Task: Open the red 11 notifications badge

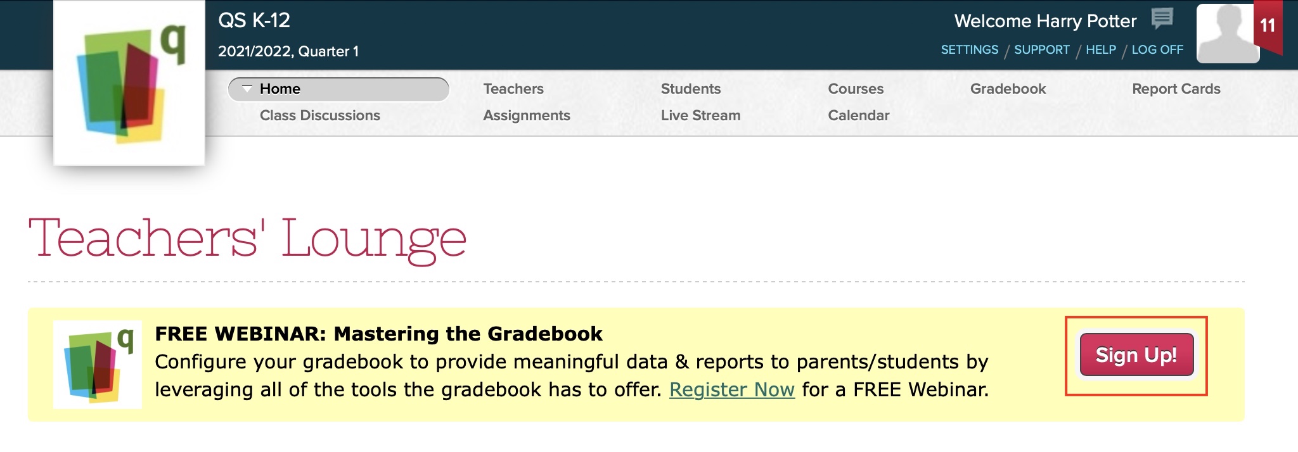Action: [x=1268, y=26]
